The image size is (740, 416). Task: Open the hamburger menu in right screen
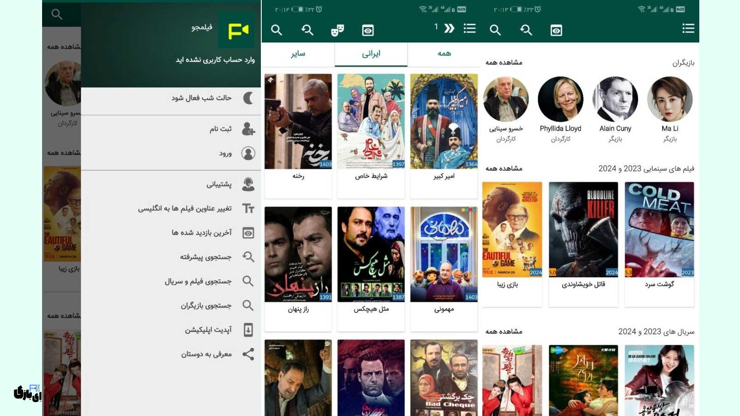[688, 28]
